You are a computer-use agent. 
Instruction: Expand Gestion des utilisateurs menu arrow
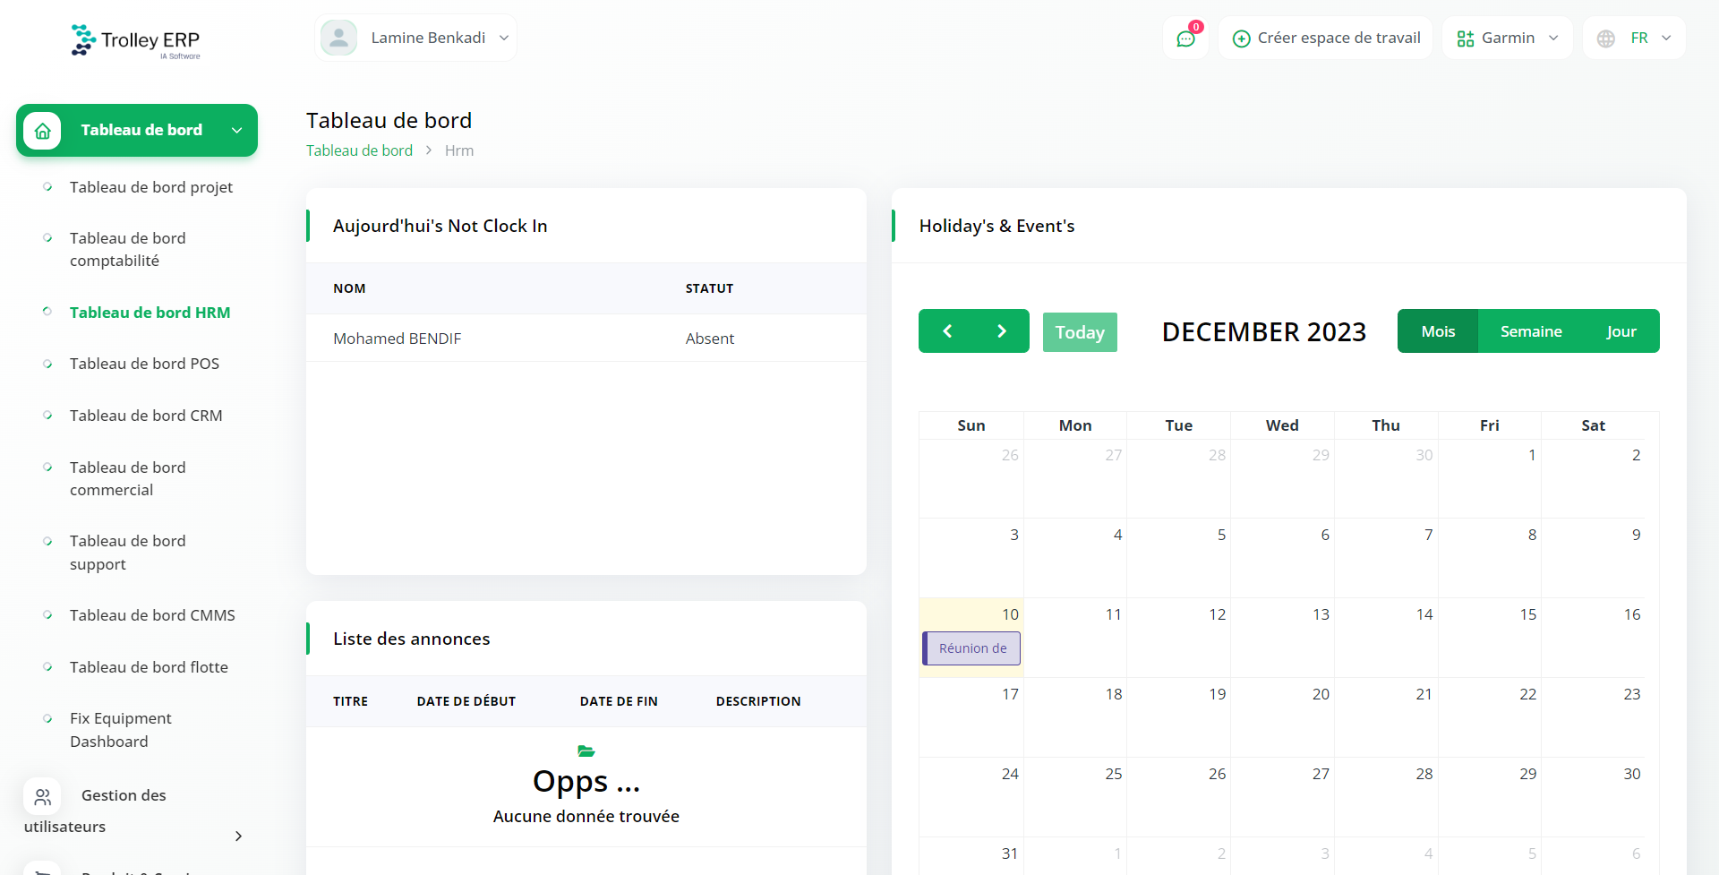click(x=238, y=836)
